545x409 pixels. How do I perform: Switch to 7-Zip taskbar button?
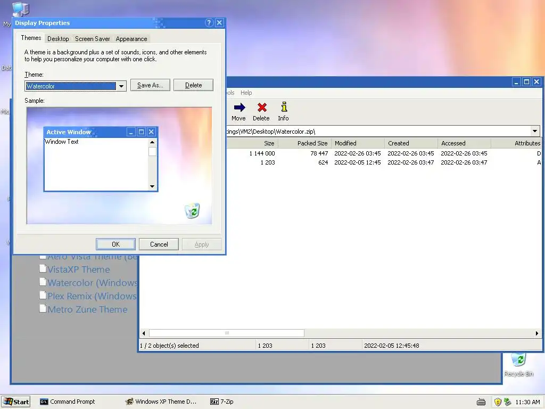coord(222,402)
